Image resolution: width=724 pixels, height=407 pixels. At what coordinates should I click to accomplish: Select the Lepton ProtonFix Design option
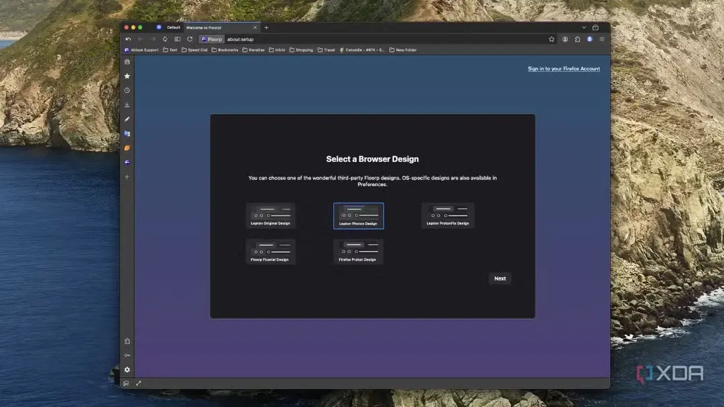447,216
